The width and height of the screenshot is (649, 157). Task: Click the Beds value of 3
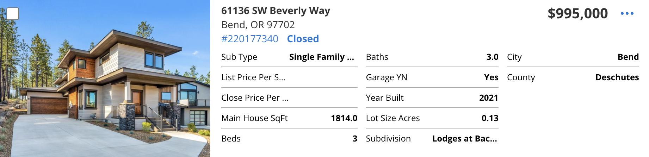tap(355, 139)
